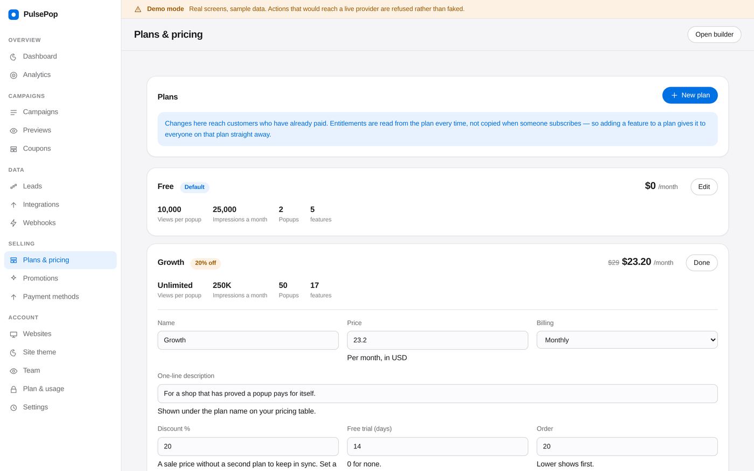Click the Leads icon in sidebar
The width and height of the screenshot is (754, 471).
[13, 187]
